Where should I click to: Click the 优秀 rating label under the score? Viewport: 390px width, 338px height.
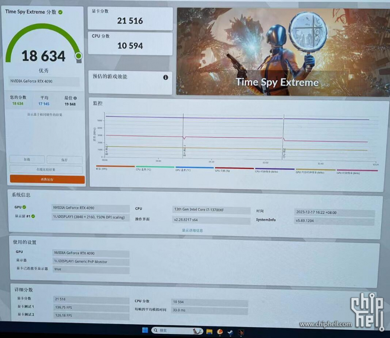[43, 71]
